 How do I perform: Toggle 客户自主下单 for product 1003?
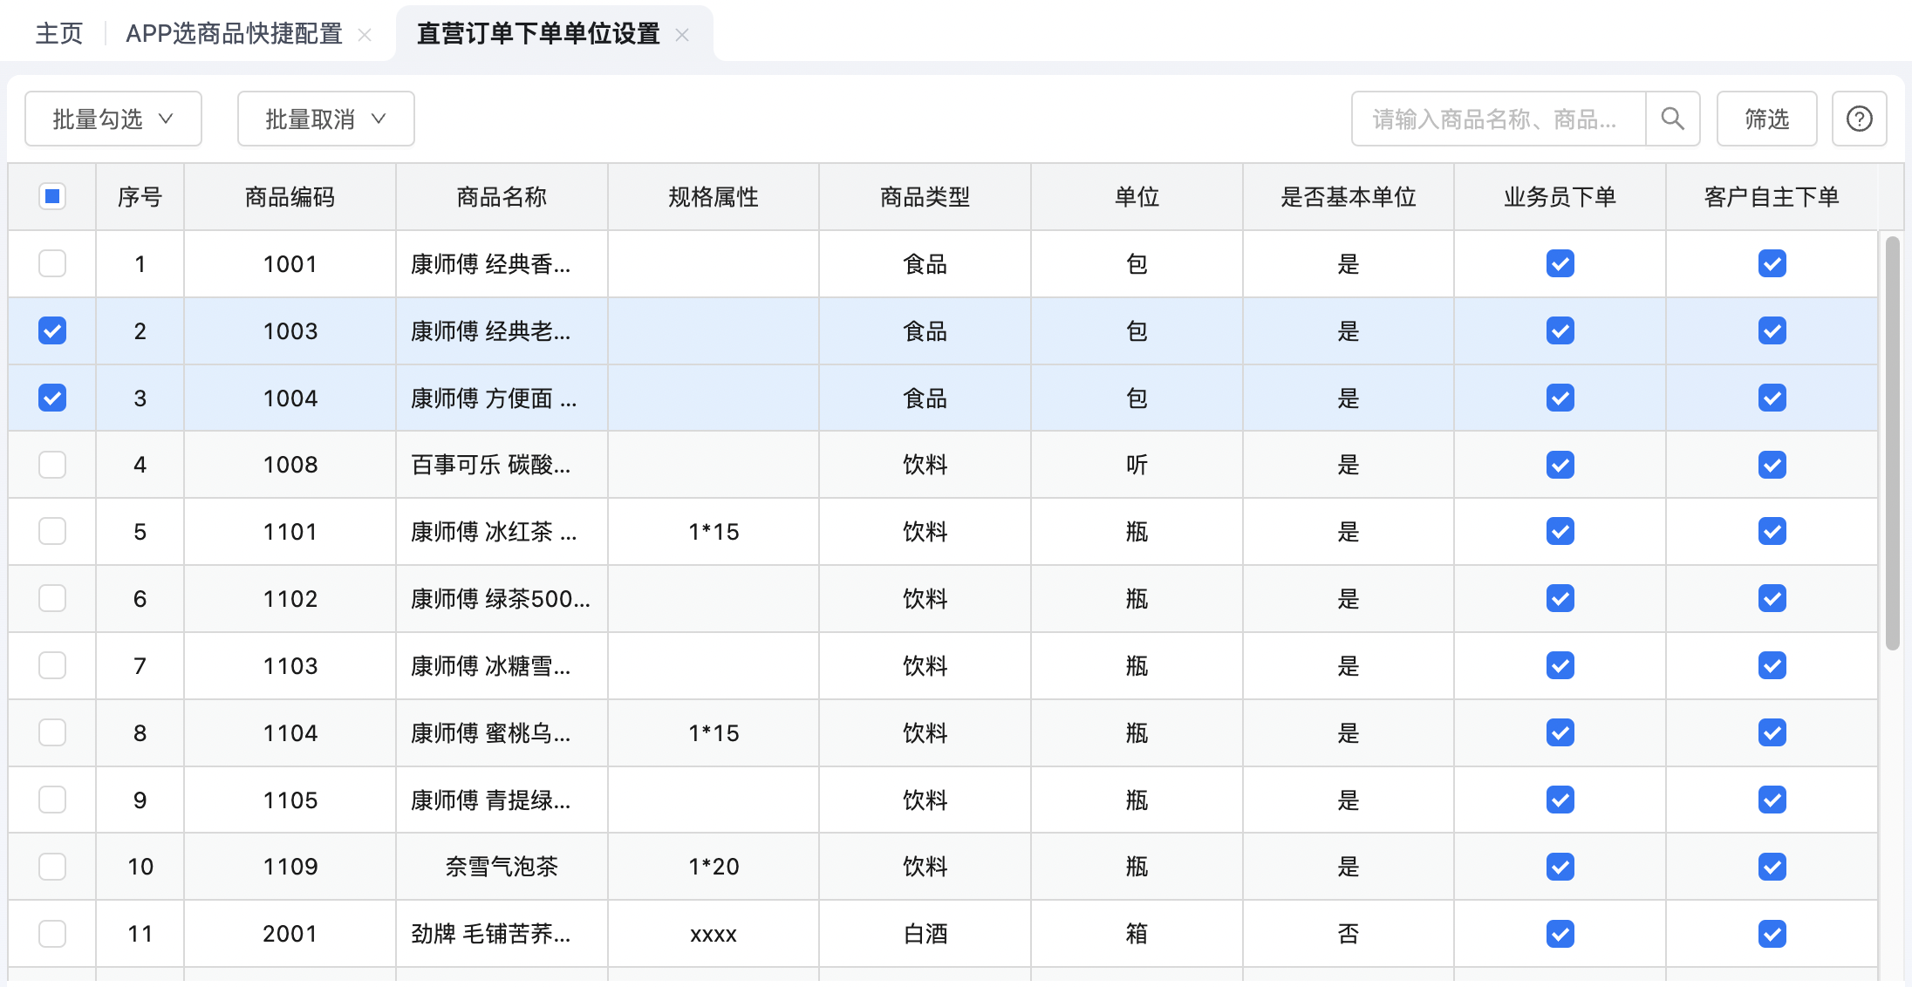tap(1772, 330)
